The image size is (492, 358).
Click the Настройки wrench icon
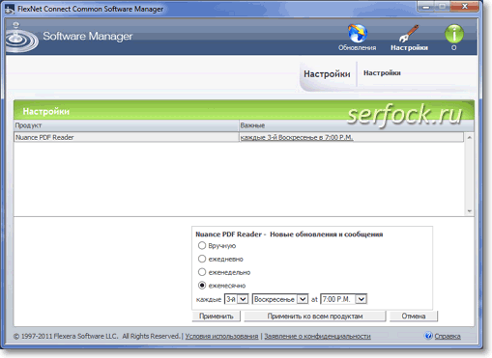(x=409, y=34)
